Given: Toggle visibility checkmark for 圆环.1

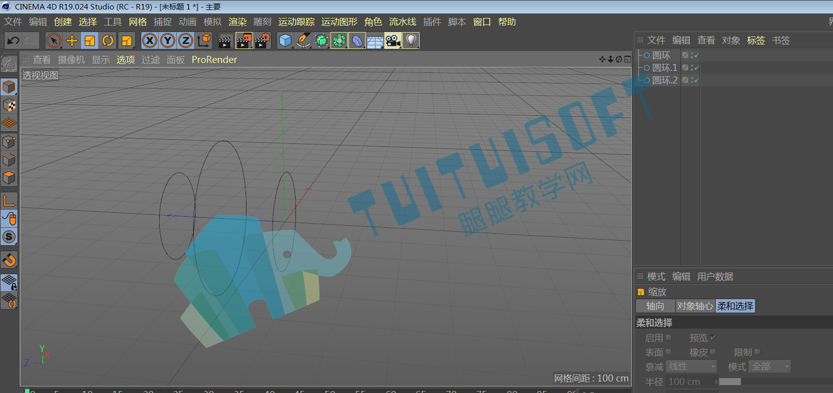Looking at the screenshot, I should pos(696,67).
